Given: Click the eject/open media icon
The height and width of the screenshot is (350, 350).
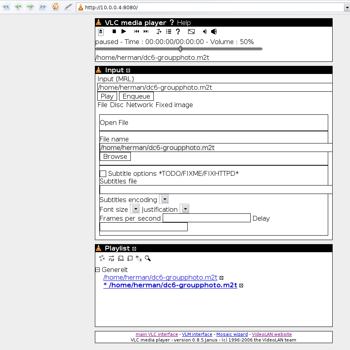Looking at the screenshot, I should pyautogui.click(x=101, y=32).
